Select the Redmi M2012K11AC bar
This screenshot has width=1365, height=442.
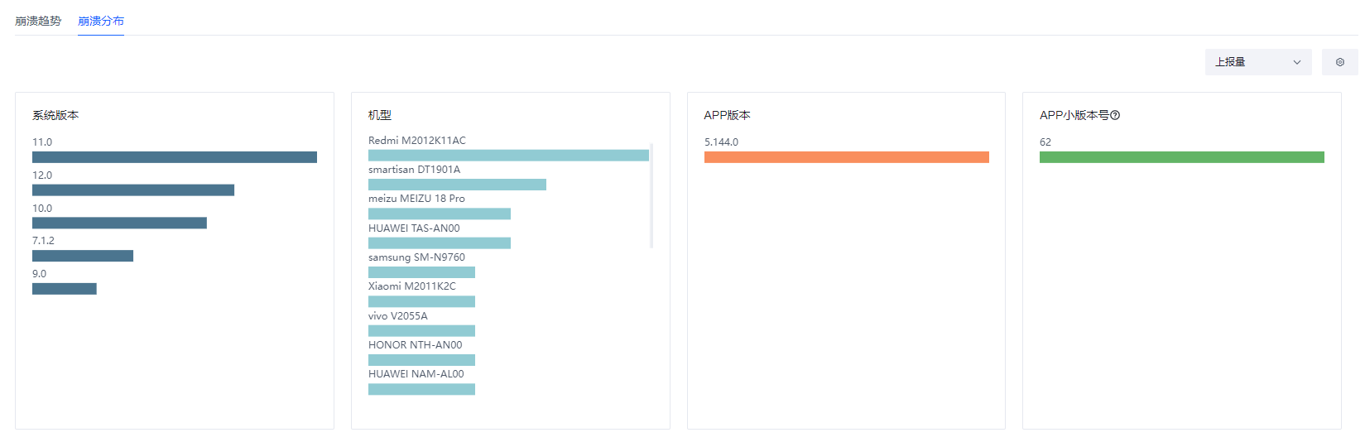coord(508,156)
